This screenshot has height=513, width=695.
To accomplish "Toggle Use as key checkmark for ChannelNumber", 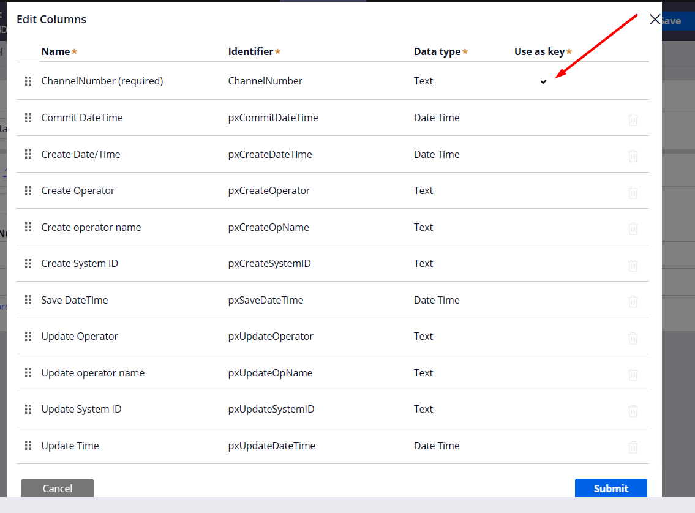I will click(543, 81).
